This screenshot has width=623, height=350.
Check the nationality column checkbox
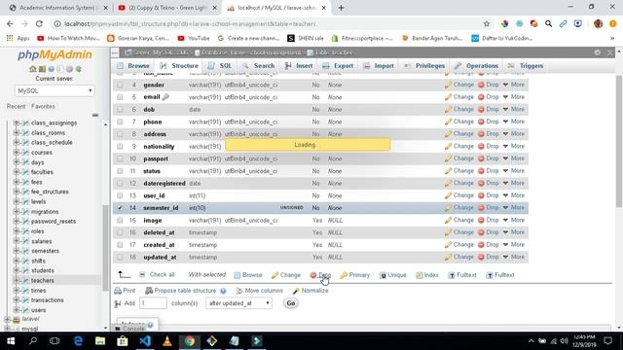pyautogui.click(x=120, y=147)
